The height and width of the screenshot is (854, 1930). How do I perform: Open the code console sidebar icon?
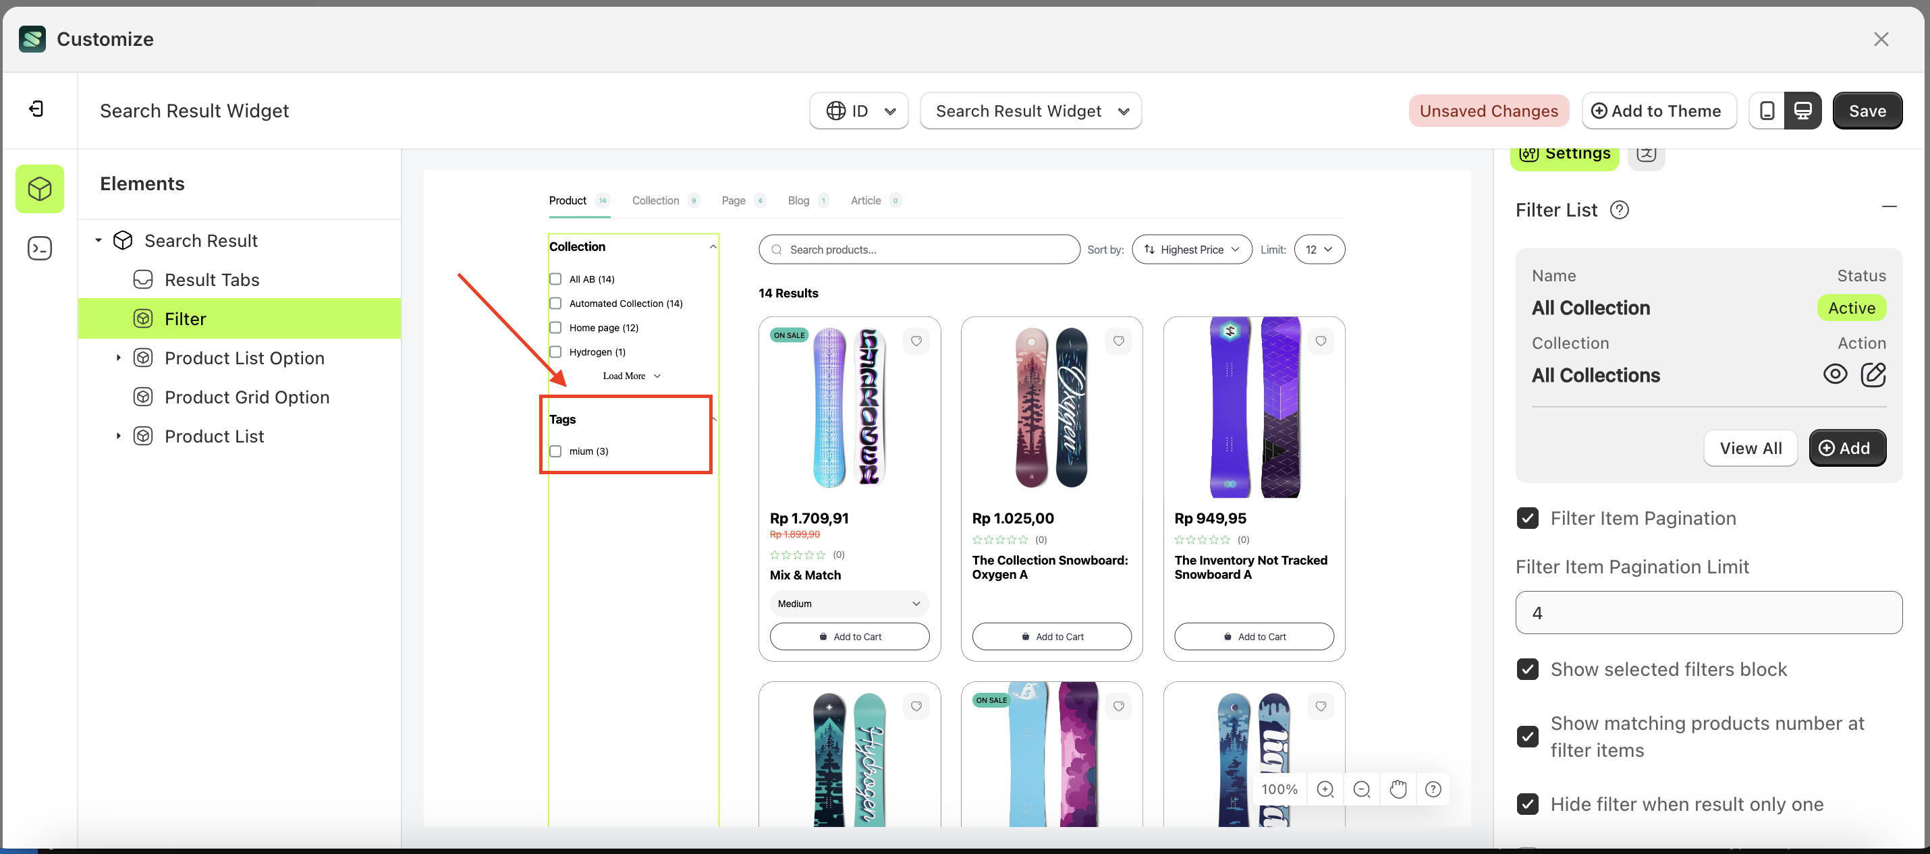point(39,248)
